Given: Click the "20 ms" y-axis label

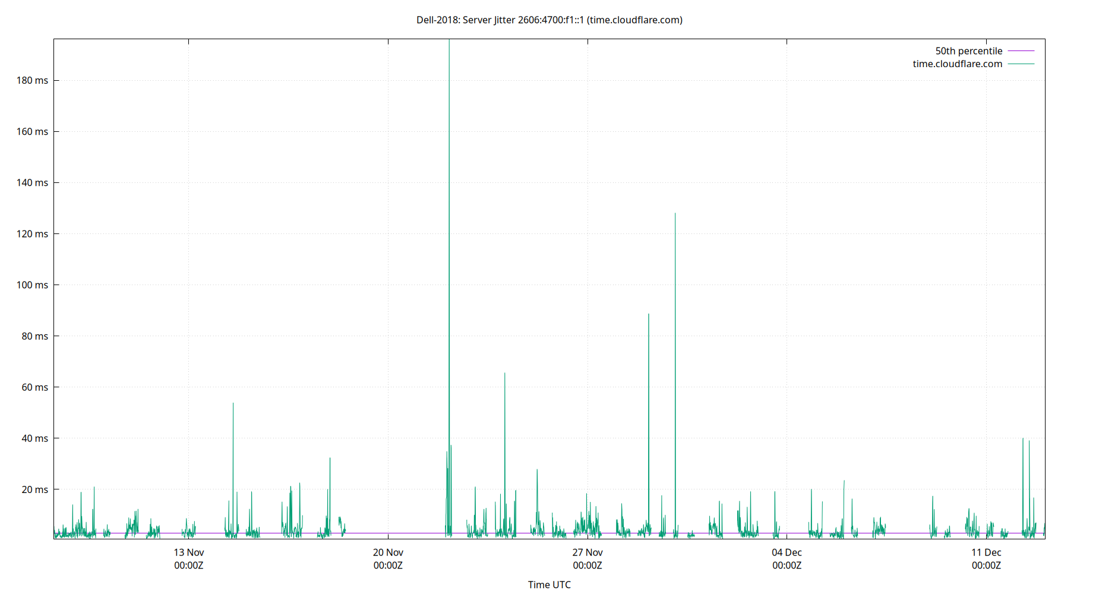Looking at the screenshot, I should click(36, 489).
